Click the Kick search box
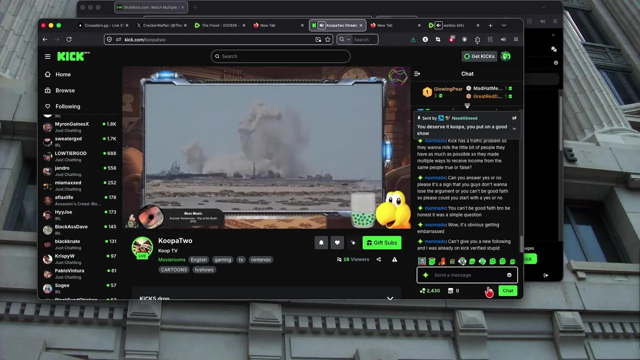 click(x=280, y=56)
